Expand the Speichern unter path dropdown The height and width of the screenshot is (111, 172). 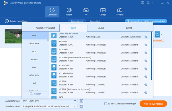[75, 106]
